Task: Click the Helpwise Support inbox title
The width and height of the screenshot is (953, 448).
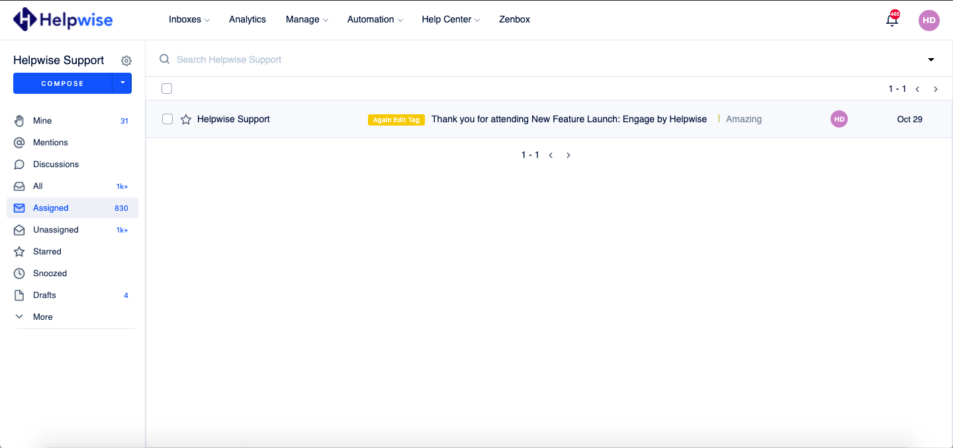Action: pyautogui.click(x=59, y=60)
